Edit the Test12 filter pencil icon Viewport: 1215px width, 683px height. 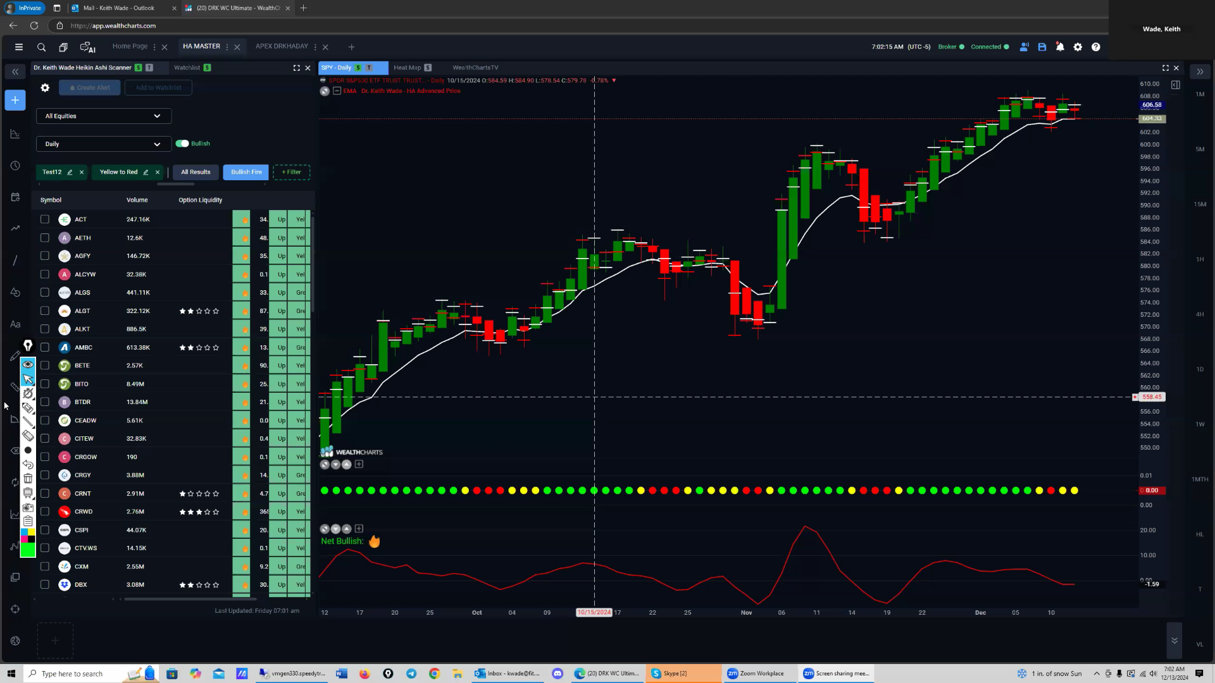(x=70, y=172)
